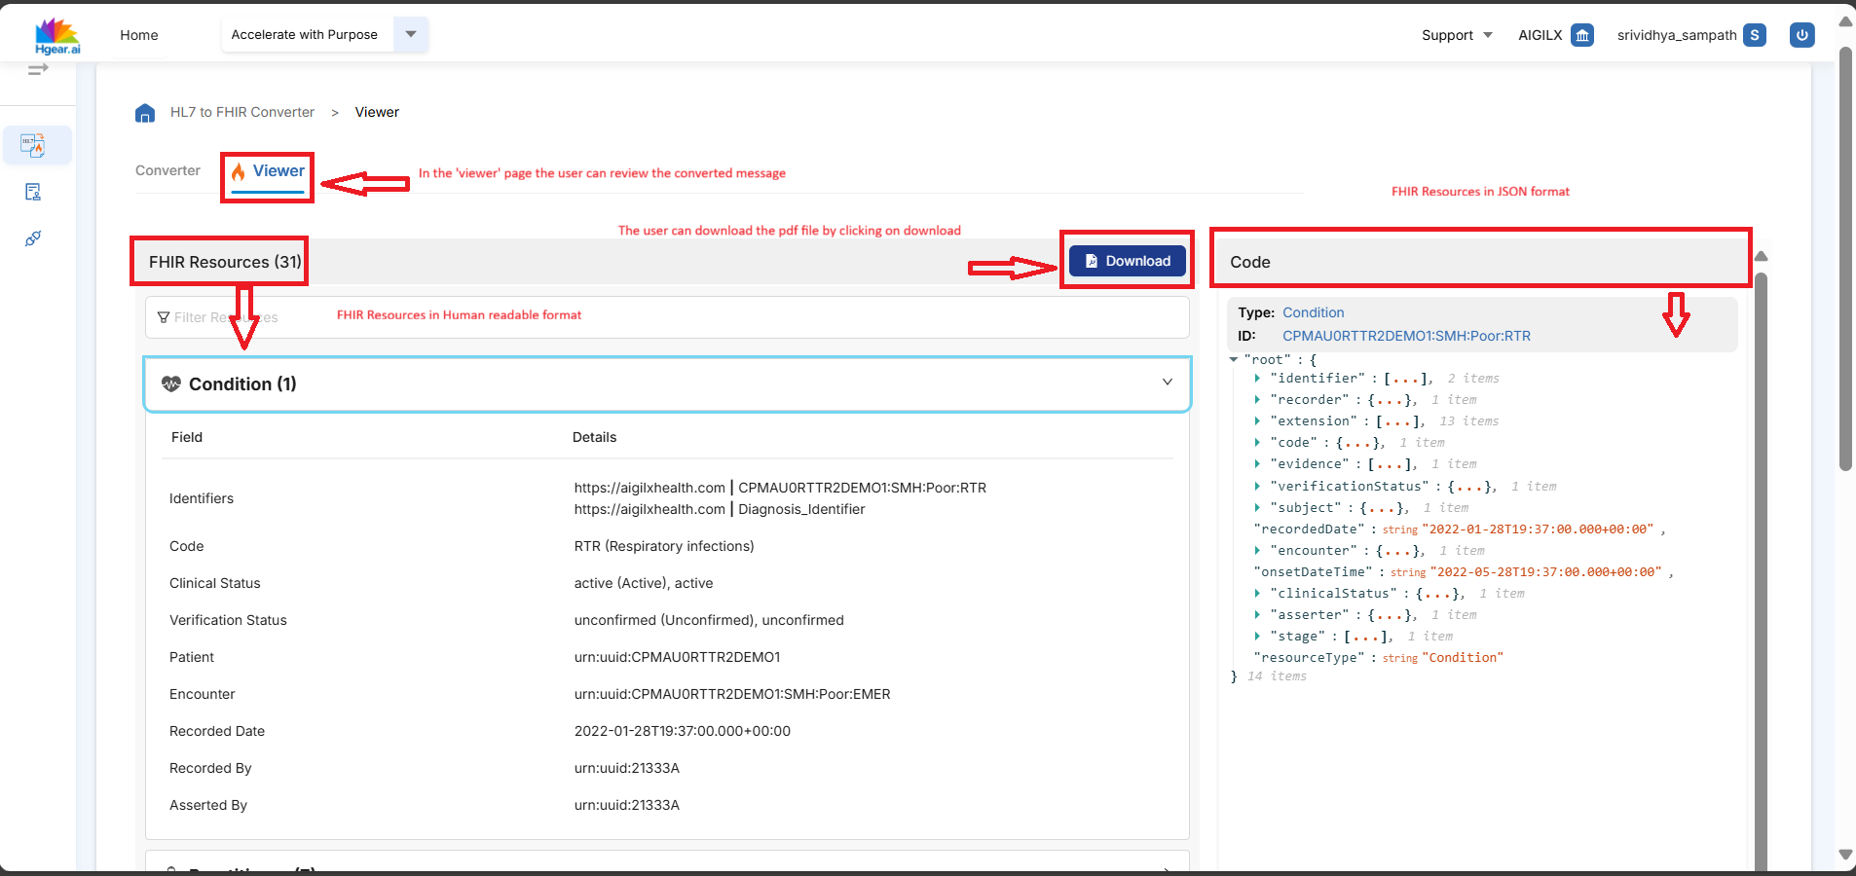The image size is (1856, 876).
Task: Click the AIGILX organization label
Action: 1540,35
